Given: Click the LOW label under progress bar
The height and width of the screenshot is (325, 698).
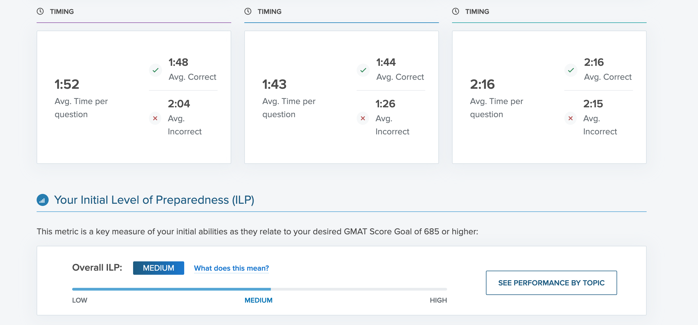Looking at the screenshot, I should [x=80, y=300].
